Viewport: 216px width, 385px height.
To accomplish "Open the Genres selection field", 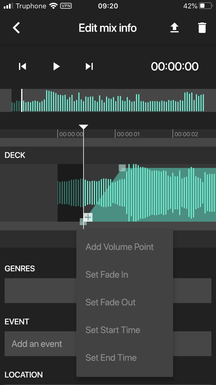I will pos(37,290).
